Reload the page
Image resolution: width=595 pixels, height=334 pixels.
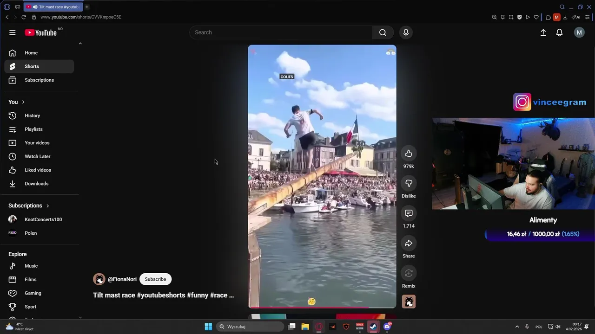[24, 17]
